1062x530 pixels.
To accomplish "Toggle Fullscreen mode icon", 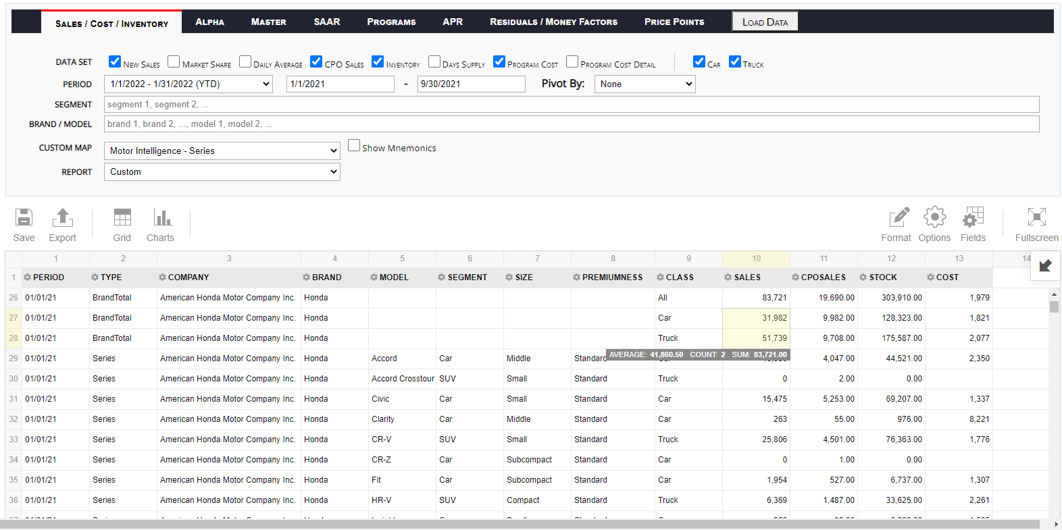I will point(1036,217).
